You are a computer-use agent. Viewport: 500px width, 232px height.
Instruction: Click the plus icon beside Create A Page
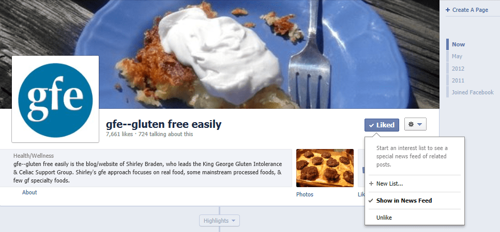tap(448, 10)
